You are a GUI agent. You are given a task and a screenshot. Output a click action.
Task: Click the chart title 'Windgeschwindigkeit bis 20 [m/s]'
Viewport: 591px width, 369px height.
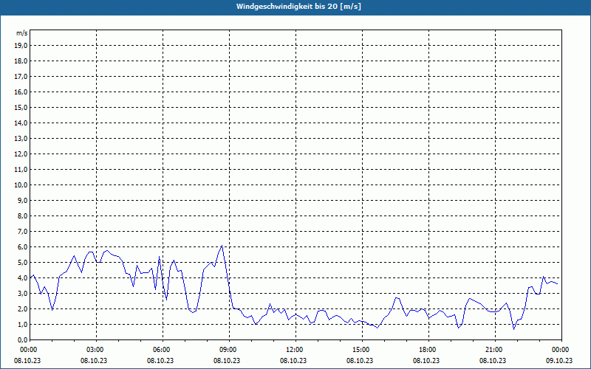click(x=298, y=7)
